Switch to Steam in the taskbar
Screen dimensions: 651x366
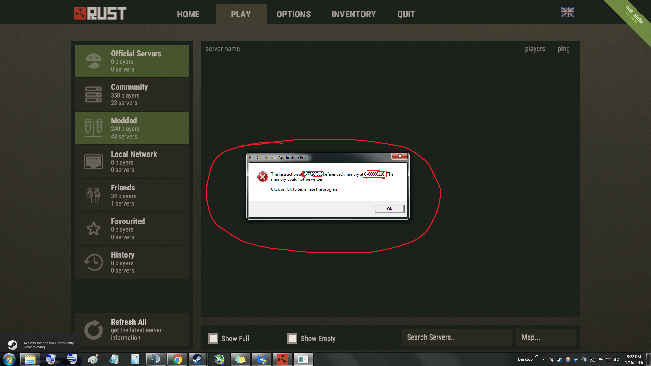click(198, 359)
